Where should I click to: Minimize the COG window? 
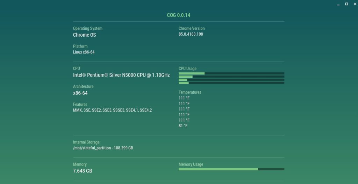coord(338,4)
